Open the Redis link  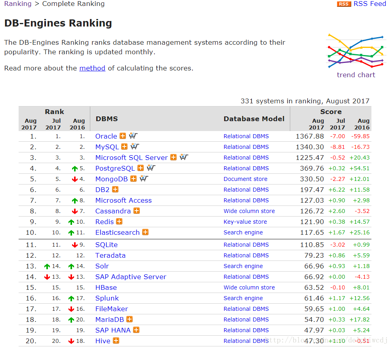pyautogui.click(x=105, y=222)
